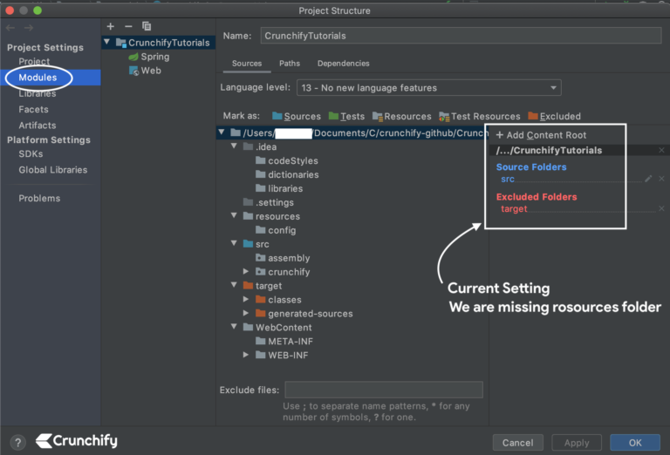Click the edit pencil icon beside src
The height and width of the screenshot is (455, 670).
[648, 179]
